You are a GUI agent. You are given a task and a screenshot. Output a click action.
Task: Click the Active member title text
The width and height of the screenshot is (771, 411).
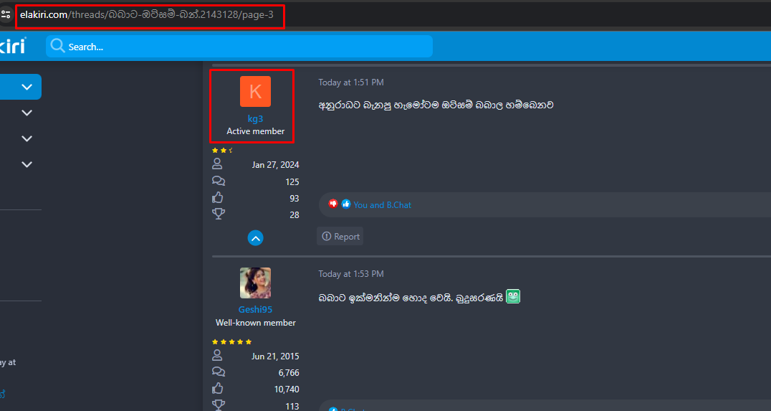pyautogui.click(x=255, y=131)
